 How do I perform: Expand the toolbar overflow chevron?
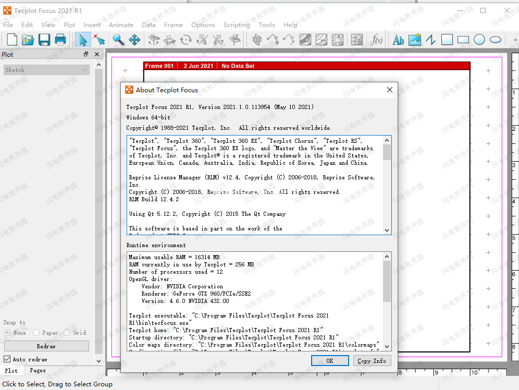[x=515, y=40]
